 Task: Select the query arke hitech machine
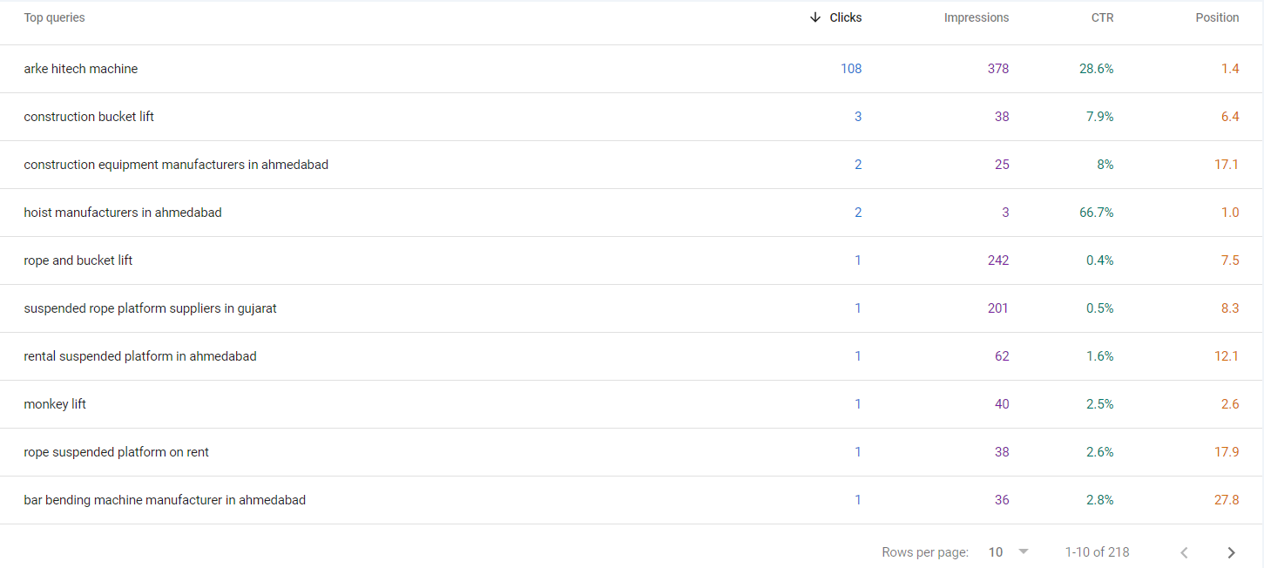click(x=80, y=68)
